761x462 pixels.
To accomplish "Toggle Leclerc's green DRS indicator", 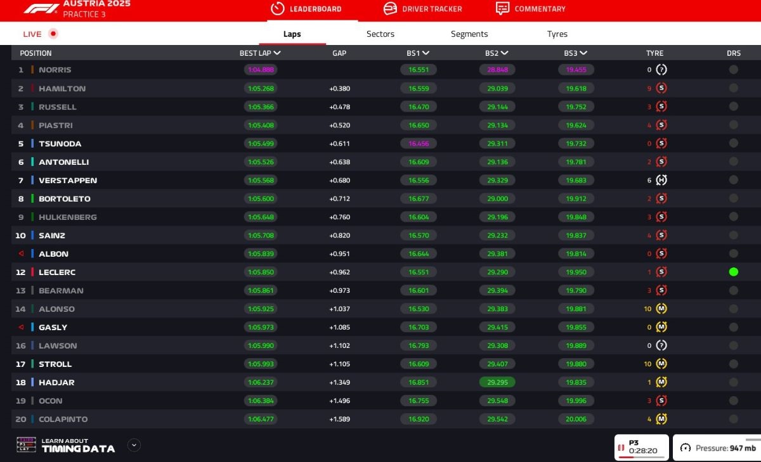I will click(x=734, y=272).
